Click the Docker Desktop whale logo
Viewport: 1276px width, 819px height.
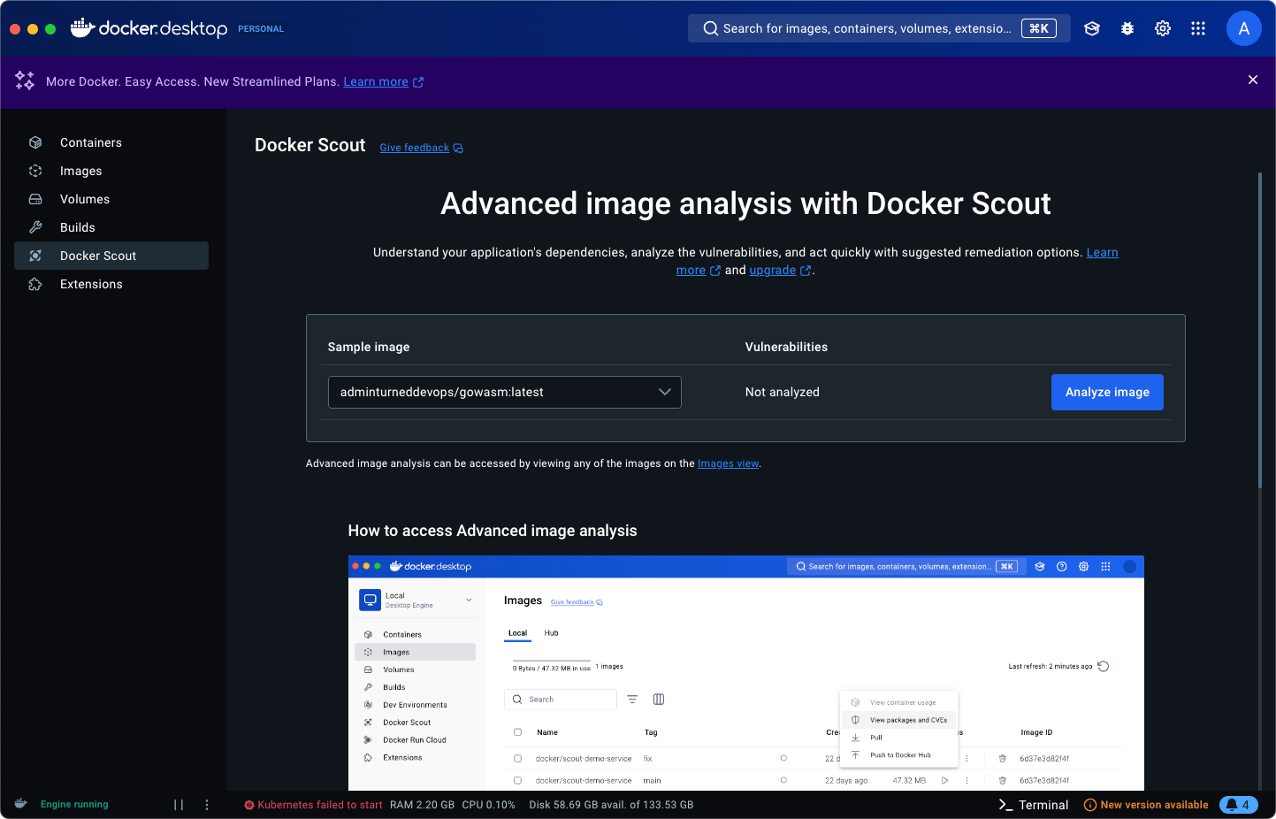coord(149,28)
